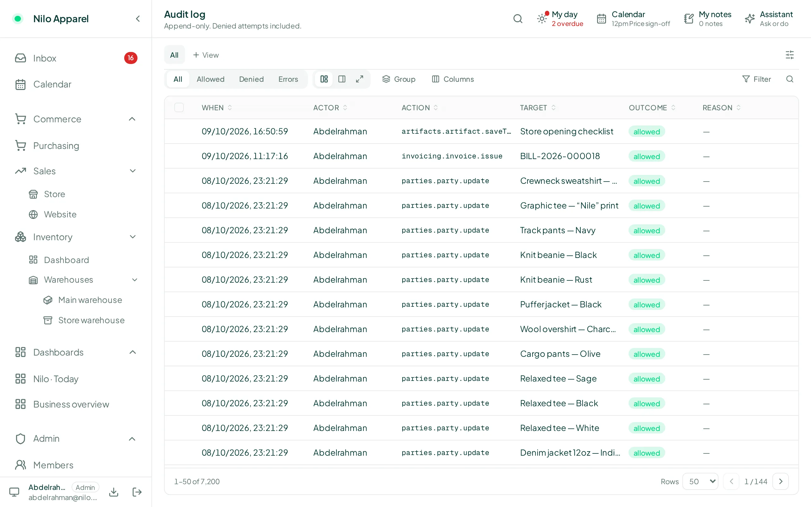Select the Errors filter tab

pos(288,79)
